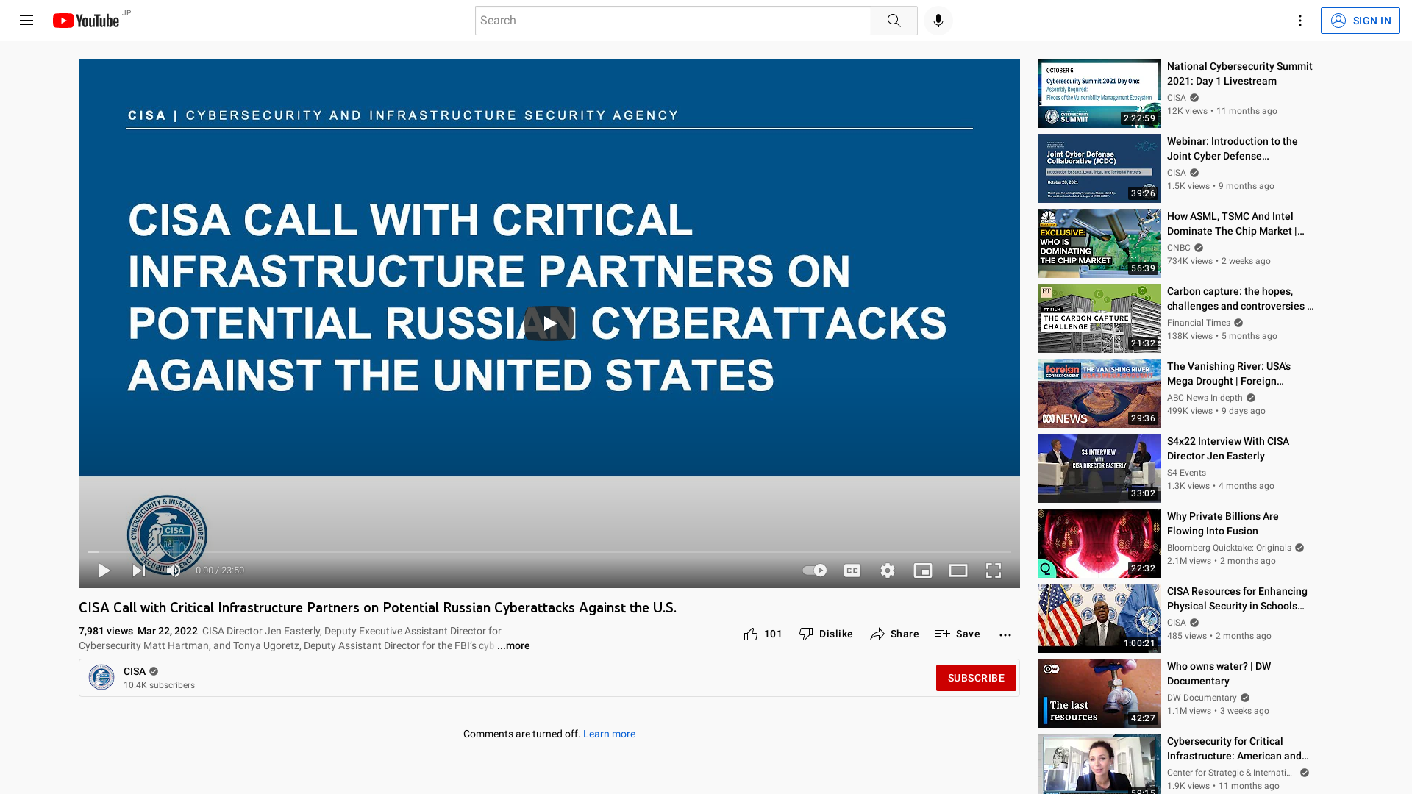Viewport: 1412px width, 794px height.
Task: Skip to the next video
Action: coord(138,571)
